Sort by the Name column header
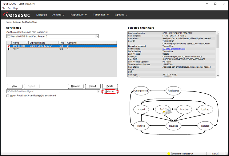The image size is (229, 156). tap(20, 43)
